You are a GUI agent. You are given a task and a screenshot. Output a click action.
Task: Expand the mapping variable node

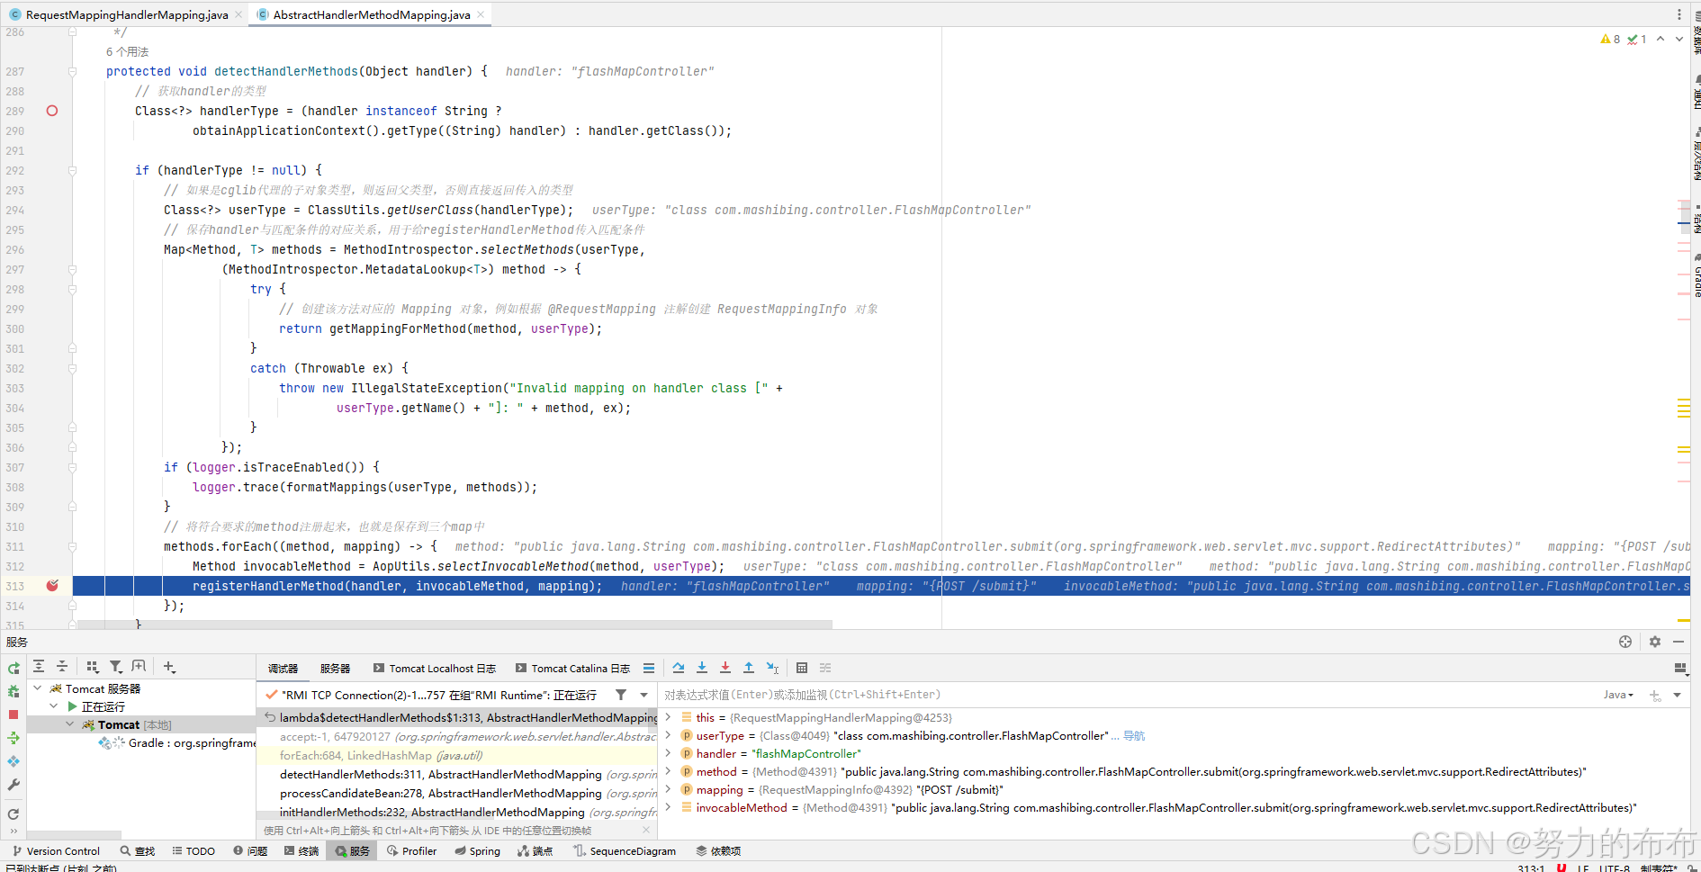click(668, 789)
